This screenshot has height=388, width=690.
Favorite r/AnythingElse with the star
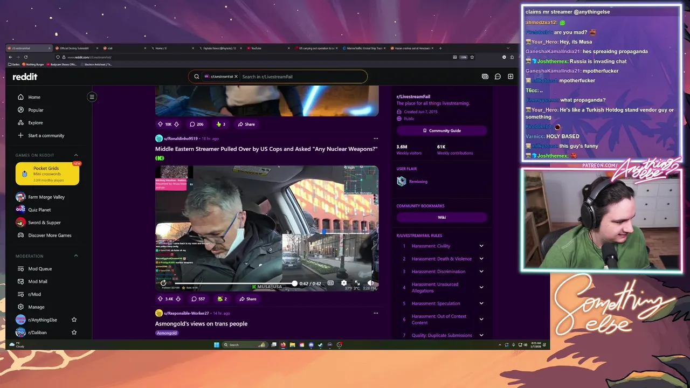[74, 320]
